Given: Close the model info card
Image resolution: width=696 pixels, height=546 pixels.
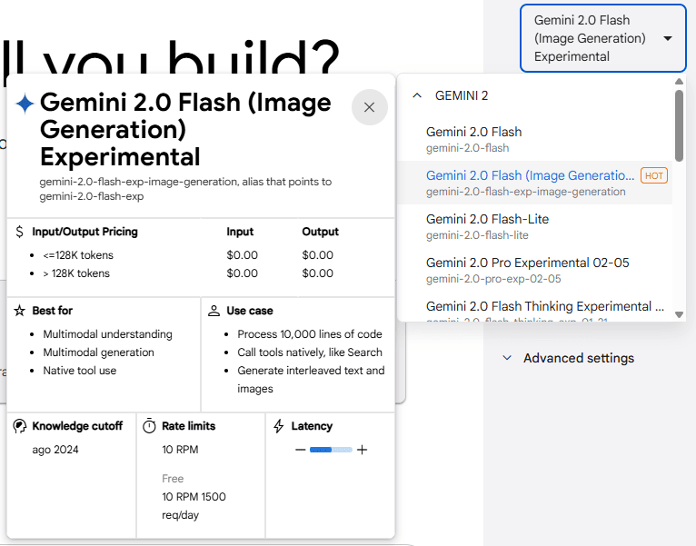Looking at the screenshot, I should [369, 107].
